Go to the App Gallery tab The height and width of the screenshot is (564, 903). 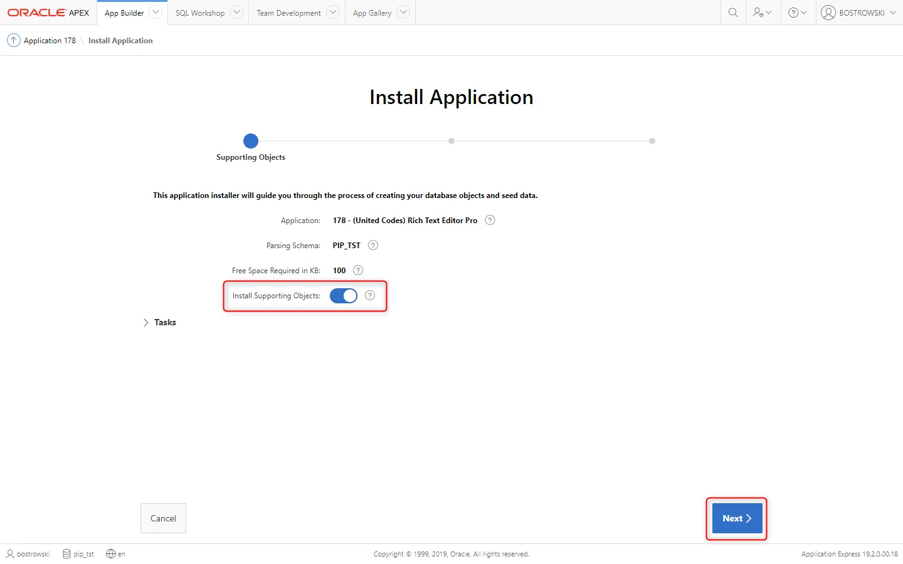pyautogui.click(x=372, y=13)
